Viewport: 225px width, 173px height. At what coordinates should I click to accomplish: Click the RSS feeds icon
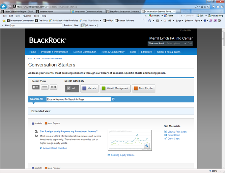(x=158, y=21)
